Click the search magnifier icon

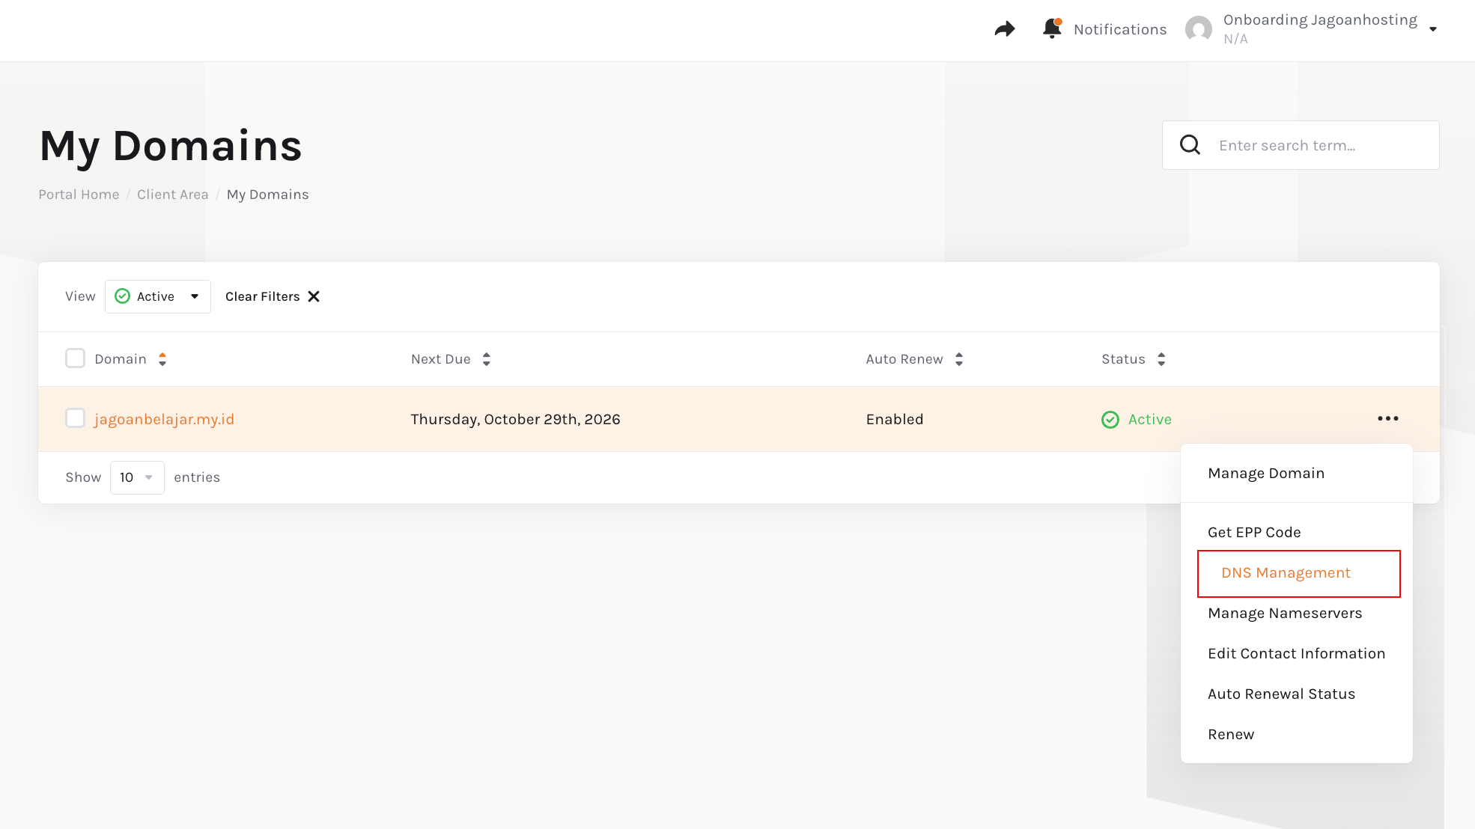(x=1190, y=144)
